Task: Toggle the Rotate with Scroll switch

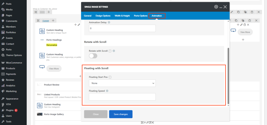Action: 93,56
